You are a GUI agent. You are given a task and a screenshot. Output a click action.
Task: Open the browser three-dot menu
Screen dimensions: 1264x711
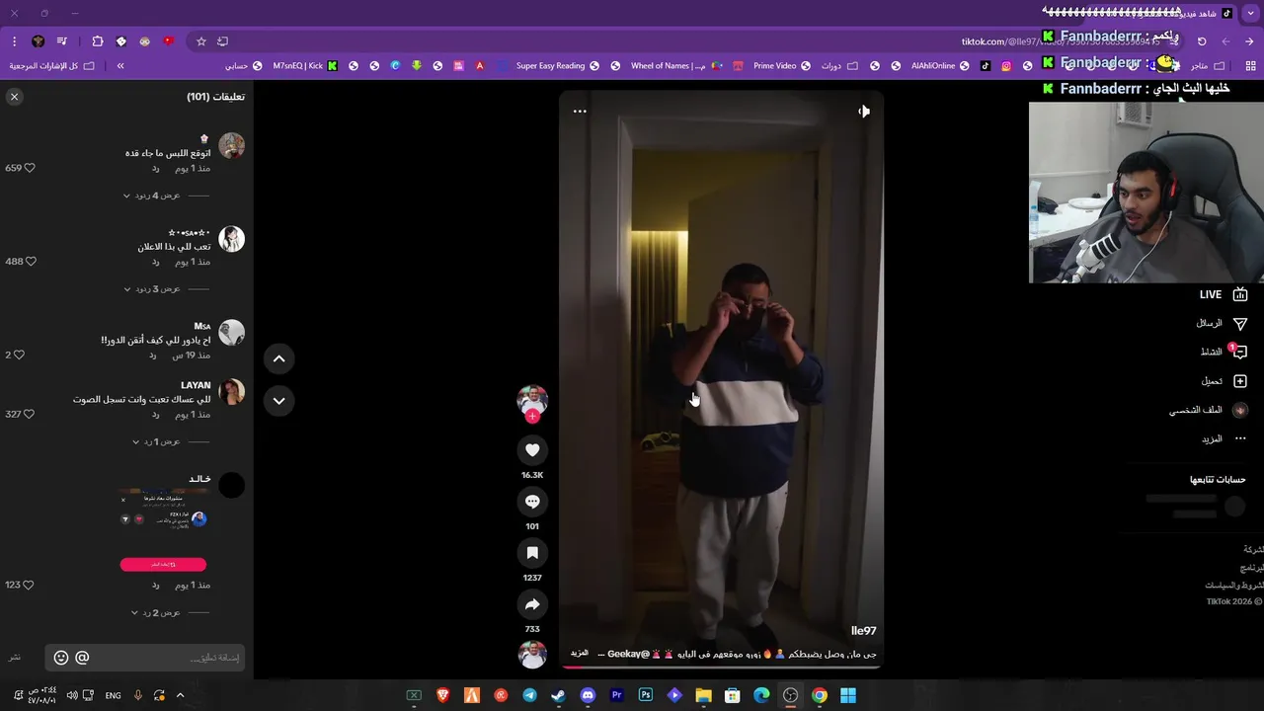(14, 41)
